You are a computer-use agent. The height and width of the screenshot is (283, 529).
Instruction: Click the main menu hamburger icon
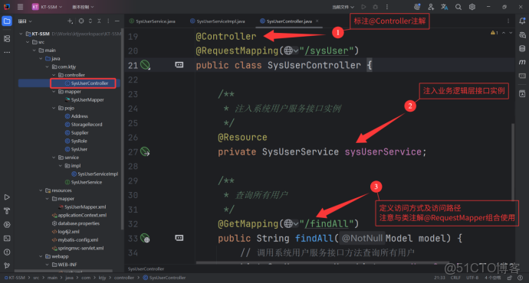[20, 7]
